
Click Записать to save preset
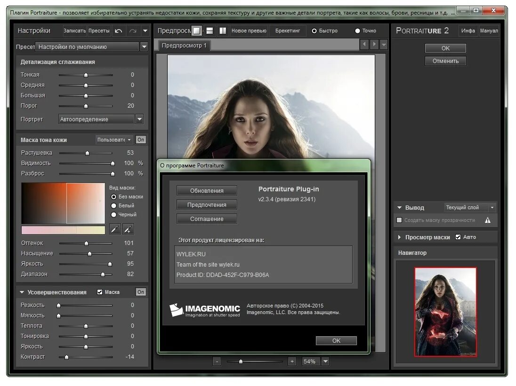coord(74,31)
